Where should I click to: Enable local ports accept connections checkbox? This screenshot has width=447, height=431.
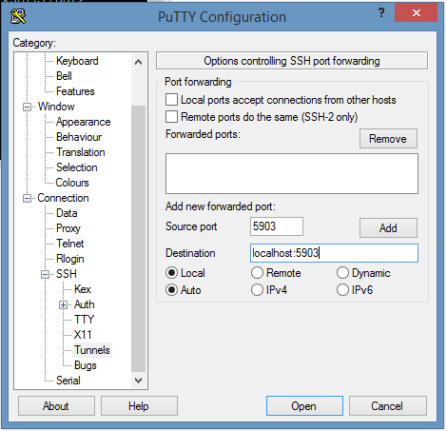tap(171, 100)
